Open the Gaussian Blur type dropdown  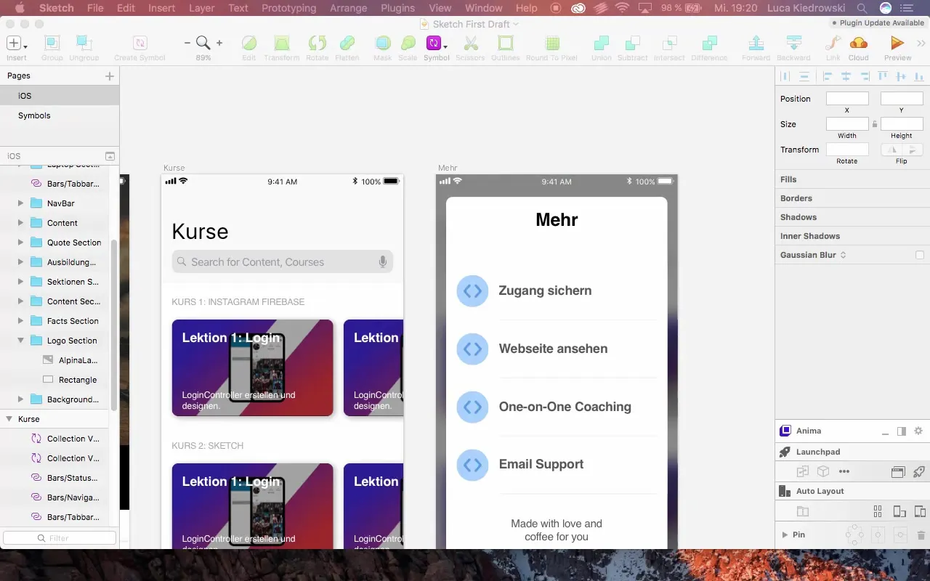(x=843, y=255)
